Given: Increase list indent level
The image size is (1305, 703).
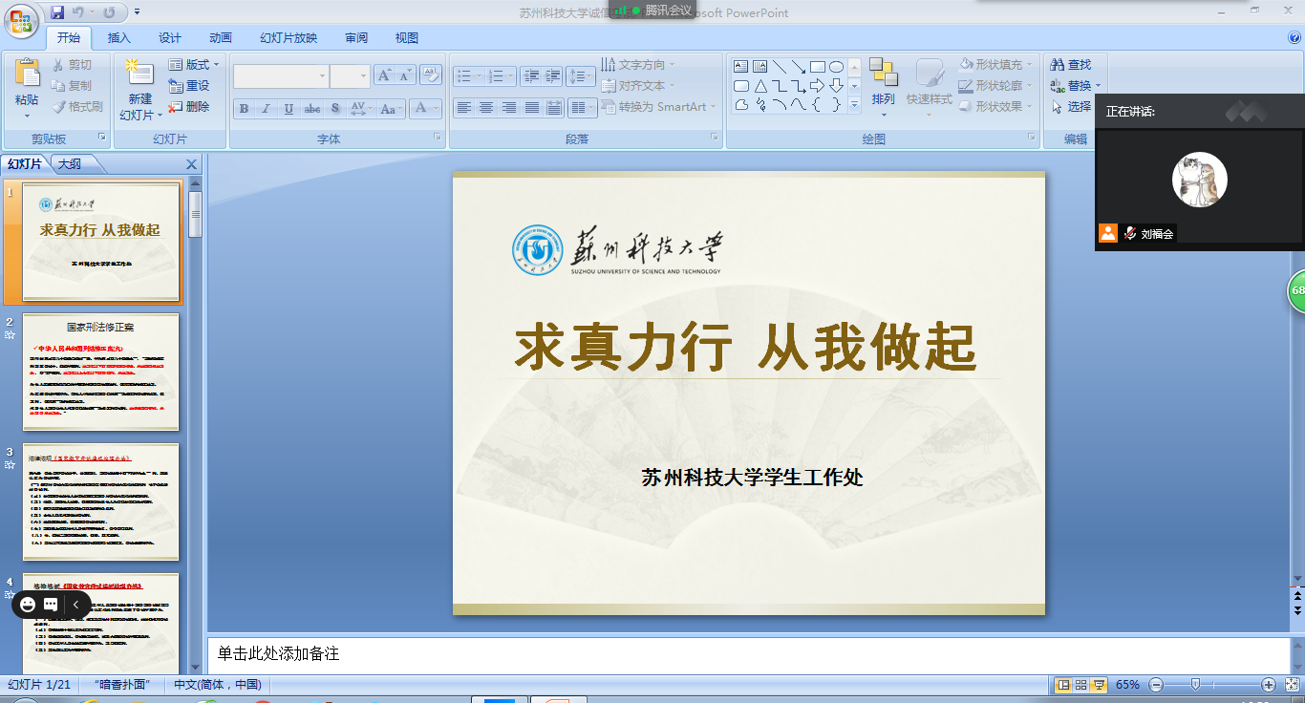Looking at the screenshot, I should click(x=553, y=76).
